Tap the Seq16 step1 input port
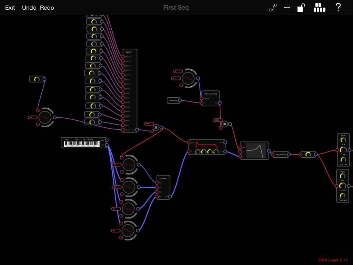 coord(123,125)
